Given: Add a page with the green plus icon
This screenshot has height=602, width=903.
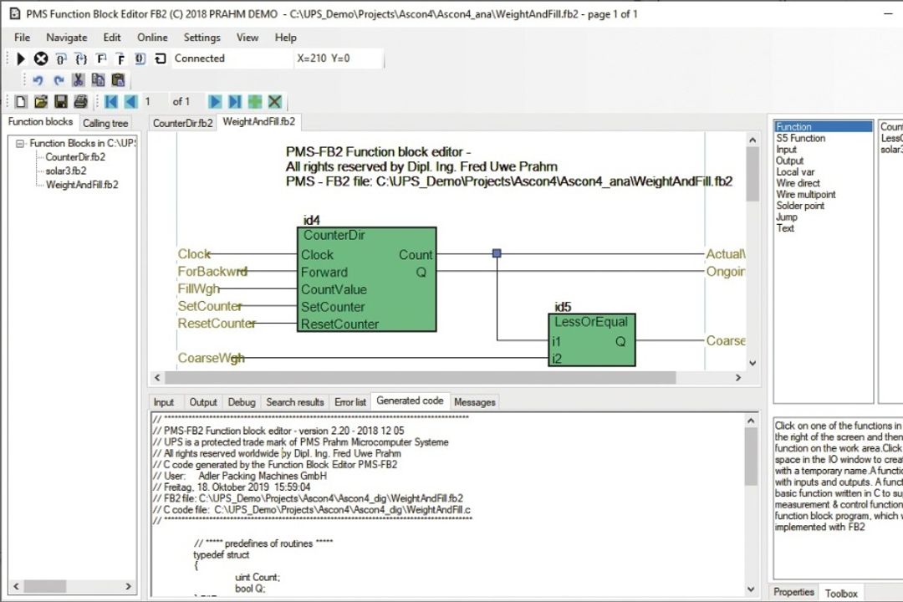Looking at the screenshot, I should point(254,102).
